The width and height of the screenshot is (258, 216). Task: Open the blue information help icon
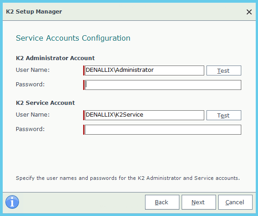pyautogui.click(x=12, y=202)
